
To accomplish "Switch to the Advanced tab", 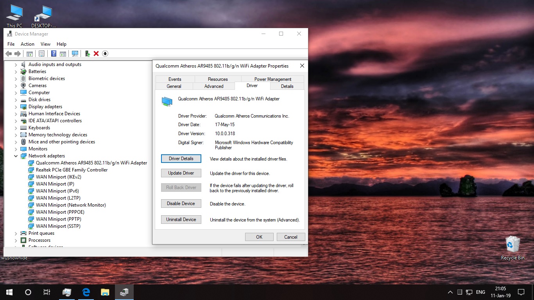I will 214,86.
